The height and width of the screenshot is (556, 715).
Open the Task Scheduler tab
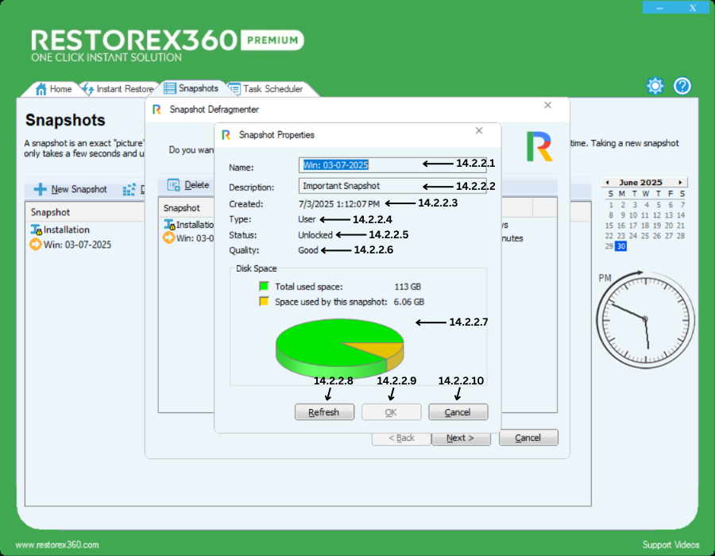pos(272,89)
